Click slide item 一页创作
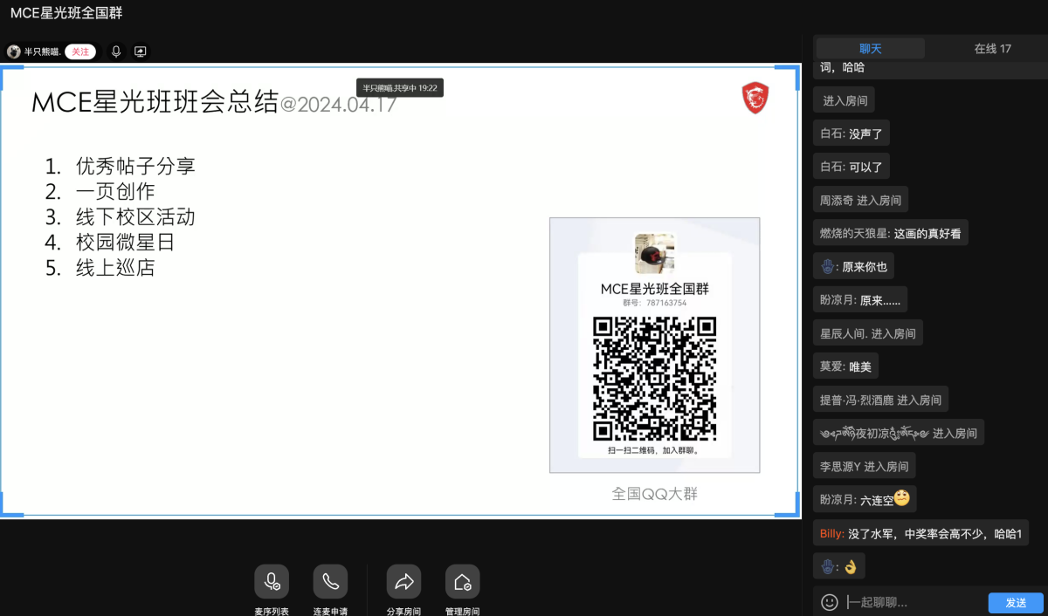This screenshot has width=1048, height=616. point(115,191)
